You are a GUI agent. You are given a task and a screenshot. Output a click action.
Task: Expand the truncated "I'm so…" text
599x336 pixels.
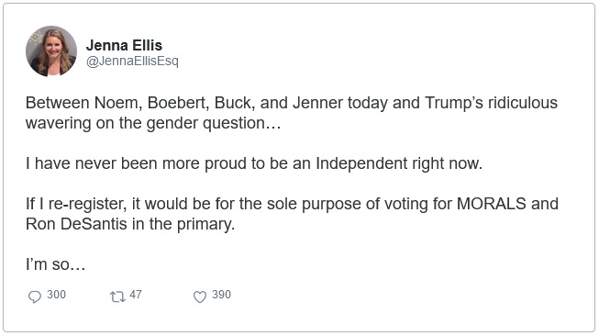[x=56, y=264]
